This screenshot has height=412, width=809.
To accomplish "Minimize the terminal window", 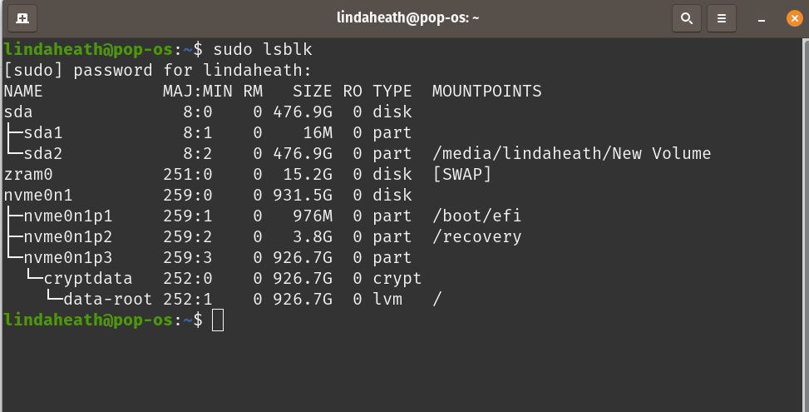I will coord(761,20).
